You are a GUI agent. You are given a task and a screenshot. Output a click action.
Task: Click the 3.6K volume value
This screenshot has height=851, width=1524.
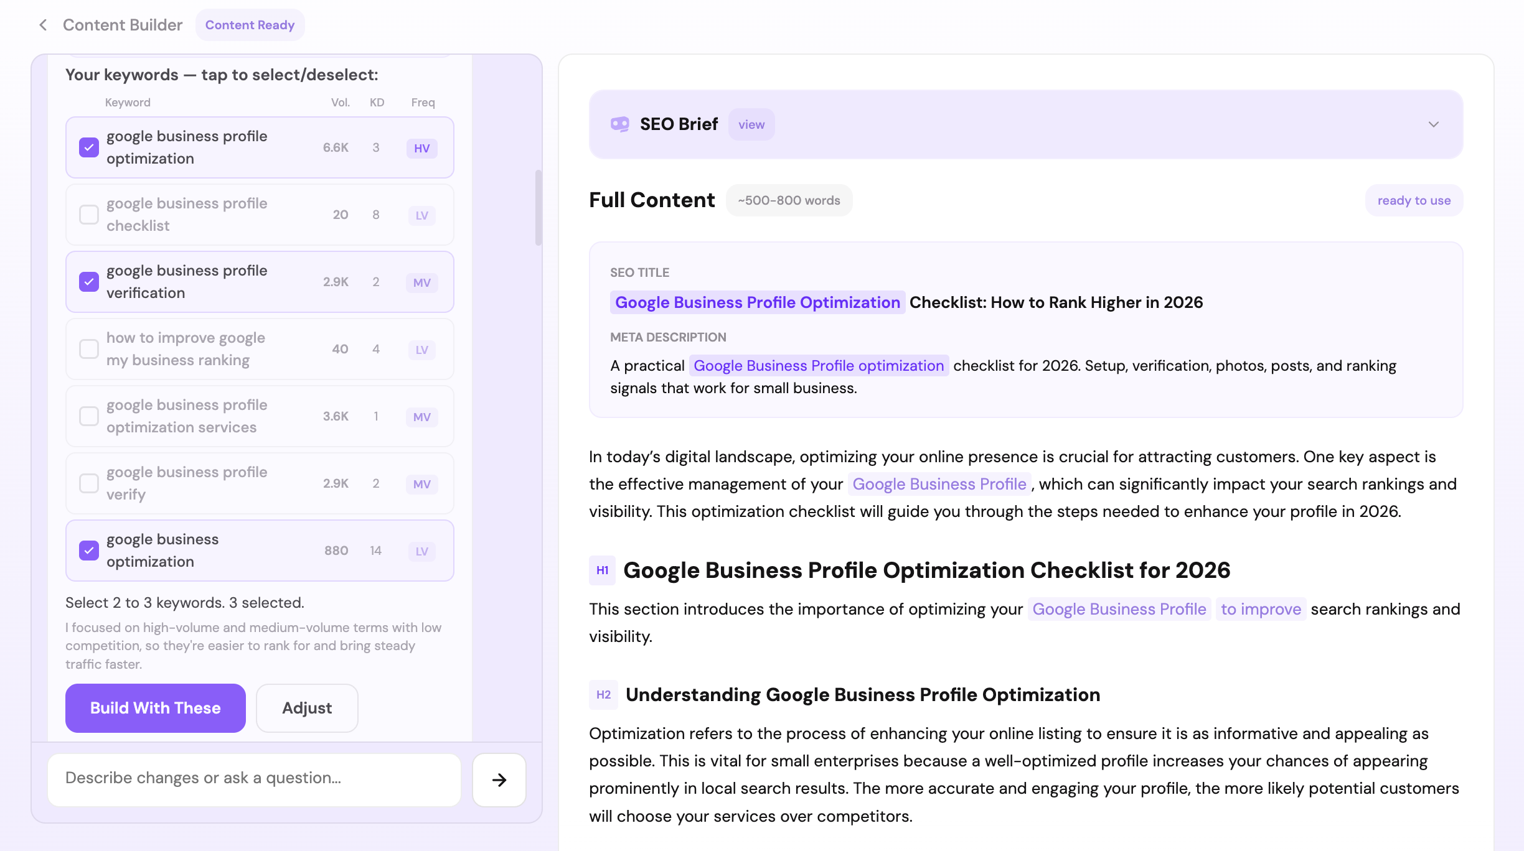336,416
